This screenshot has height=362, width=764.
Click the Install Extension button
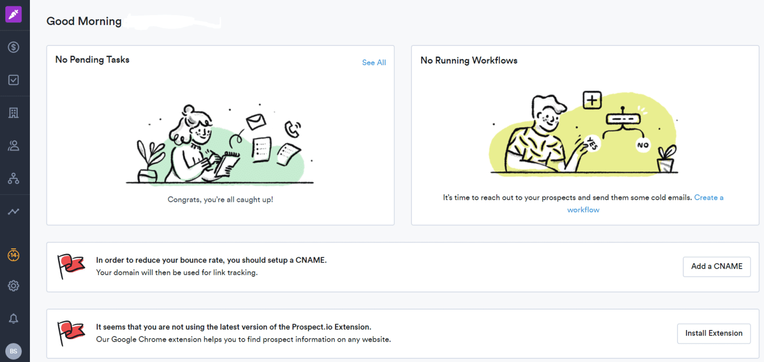pos(714,333)
